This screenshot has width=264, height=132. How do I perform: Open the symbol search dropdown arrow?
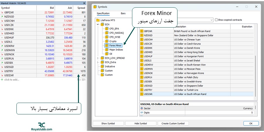(211, 20)
